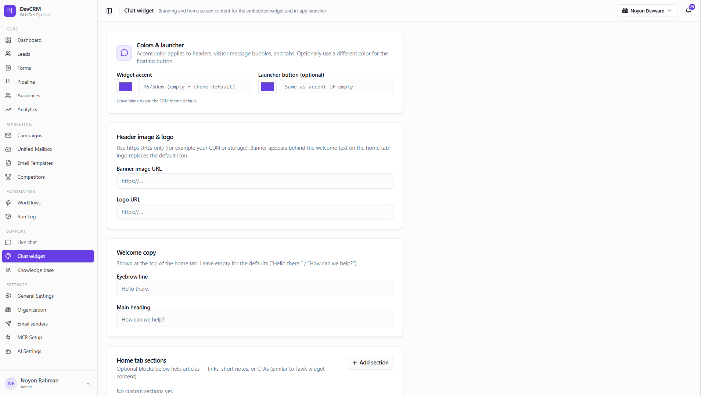Open Organization settings page

click(x=48, y=310)
